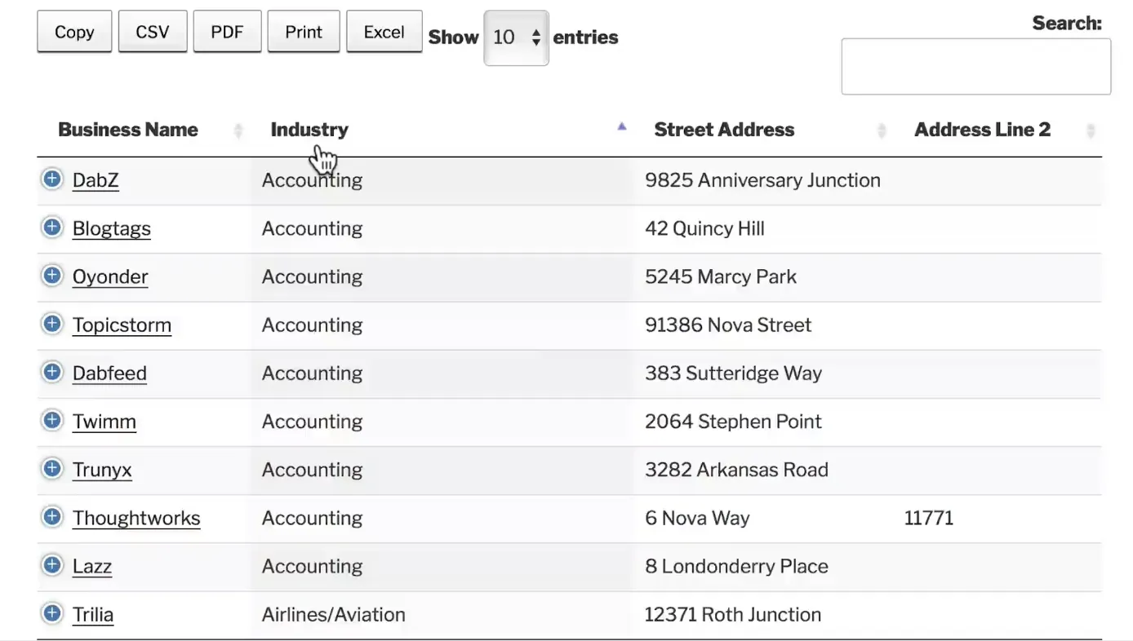Sort by Street Address column header
The width and height of the screenshot is (1133, 641).
point(724,130)
